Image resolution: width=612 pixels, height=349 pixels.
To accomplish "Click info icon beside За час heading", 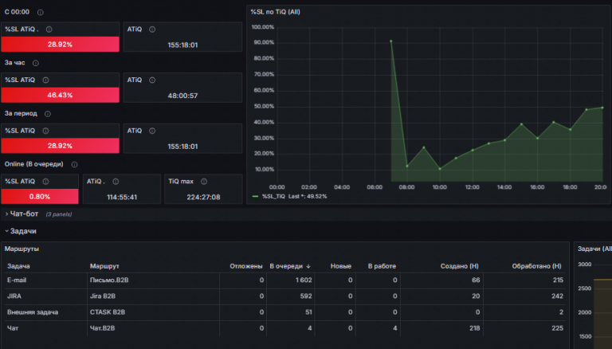I will (x=36, y=63).
